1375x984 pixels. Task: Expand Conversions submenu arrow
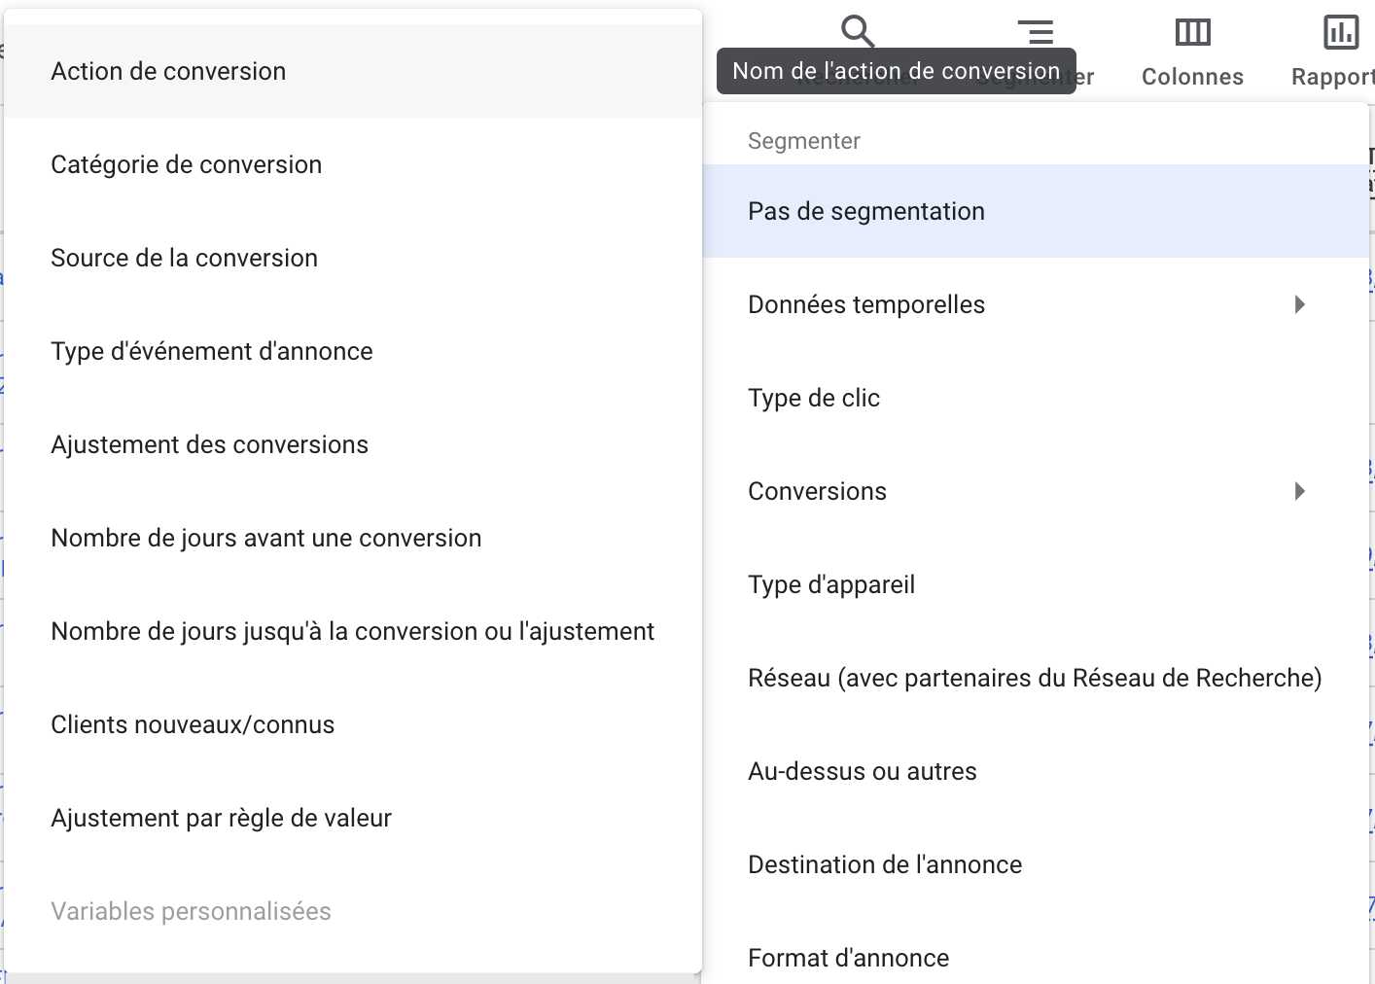pos(1299,491)
